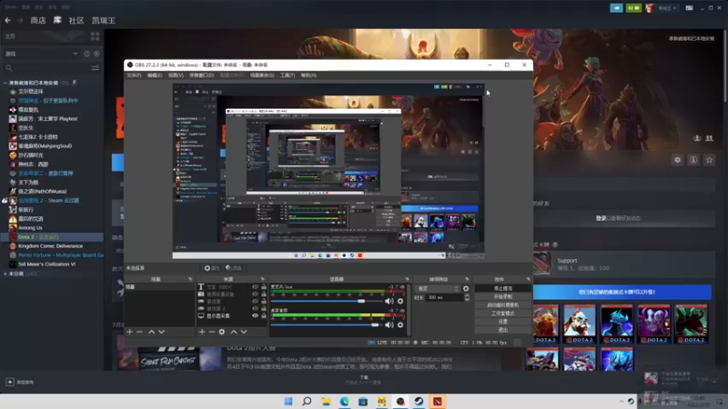Open Microsoft Edge from the Windows taskbar
The width and height of the screenshot is (728, 409).
[345, 401]
